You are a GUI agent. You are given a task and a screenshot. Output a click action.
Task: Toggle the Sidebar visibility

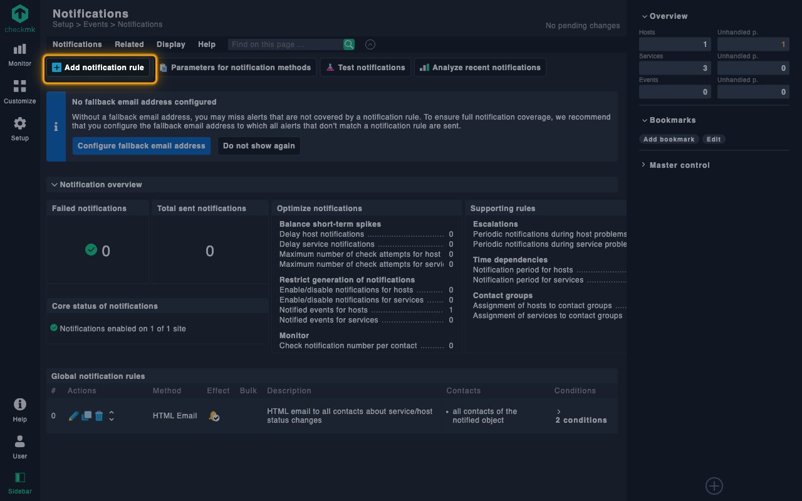20,482
